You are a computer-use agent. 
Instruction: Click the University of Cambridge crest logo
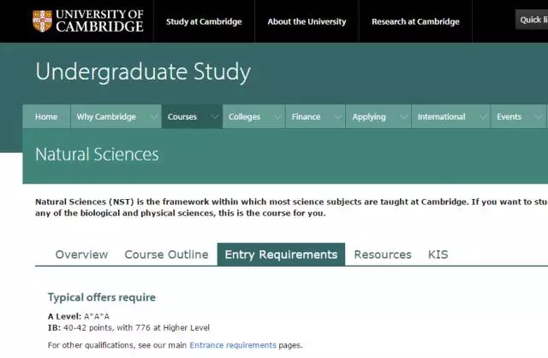click(42, 21)
